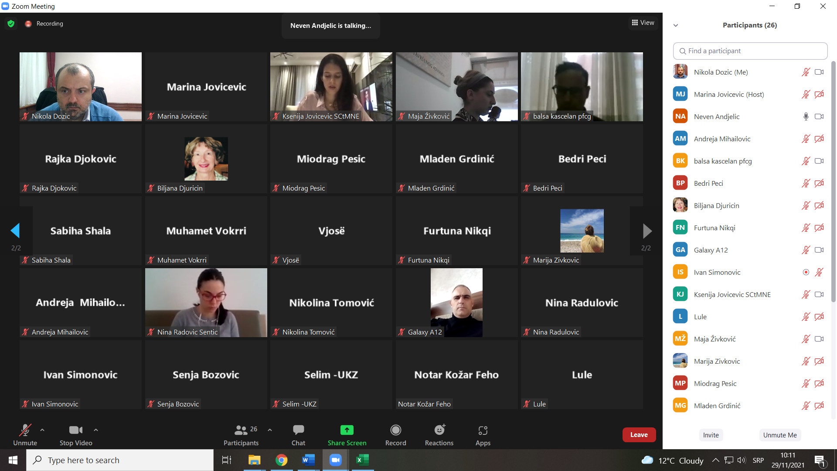Click the Invite button
Image resolution: width=837 pixels, height=471 pixels.
coord(711,435)
